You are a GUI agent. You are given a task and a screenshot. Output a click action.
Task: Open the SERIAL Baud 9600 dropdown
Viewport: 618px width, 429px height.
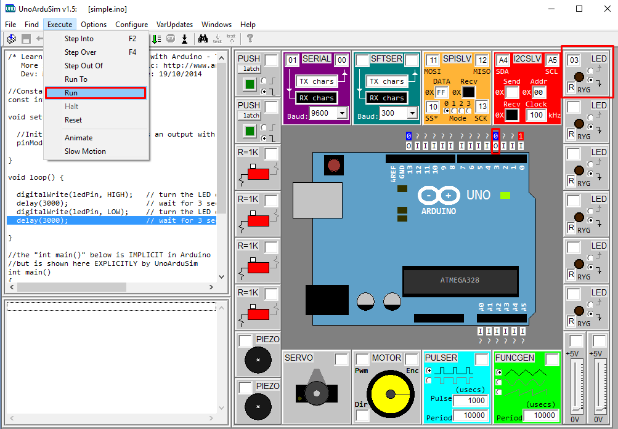(342, 113)
